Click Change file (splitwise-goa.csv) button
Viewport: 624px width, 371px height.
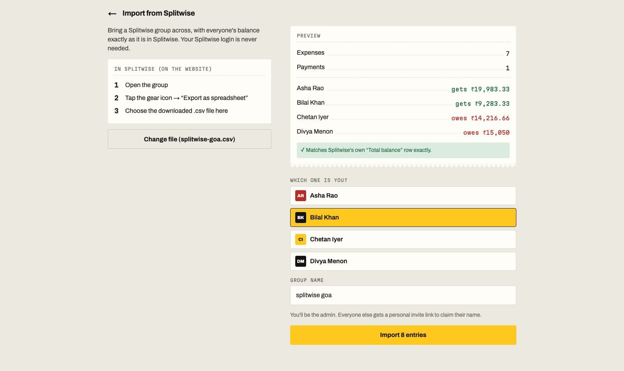pos(190,139)
